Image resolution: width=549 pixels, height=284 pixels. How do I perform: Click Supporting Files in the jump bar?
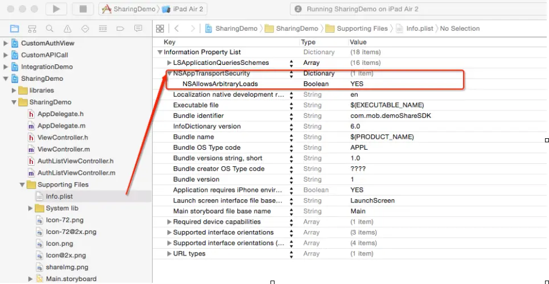[x=357, y=28]
